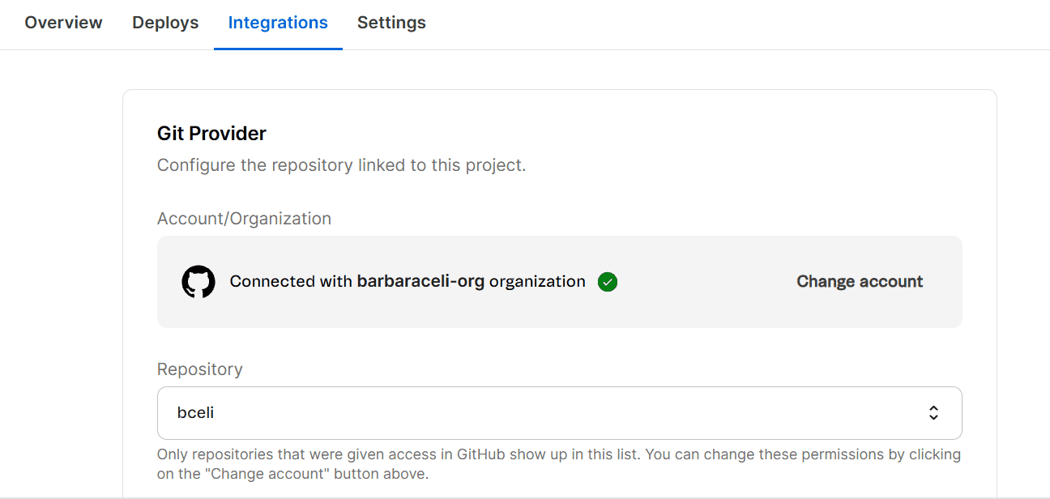The image size is (1050, 499).
Task: Select the Integrations tab
Action: click(x=278, y=23)
